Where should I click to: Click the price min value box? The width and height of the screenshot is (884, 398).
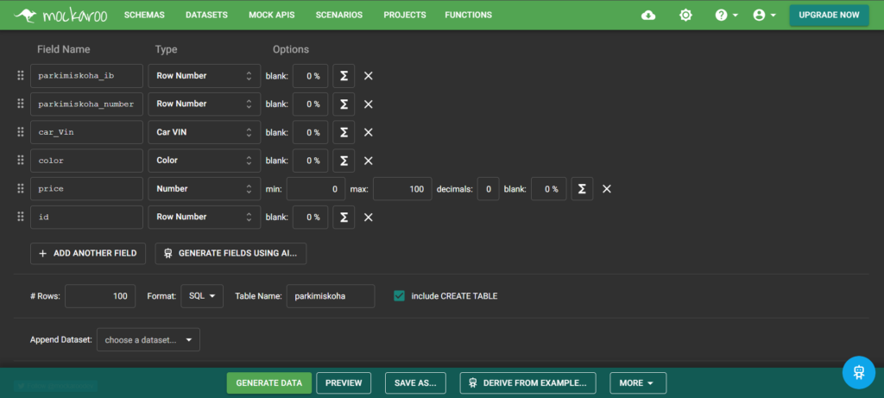tap(316, 189)
